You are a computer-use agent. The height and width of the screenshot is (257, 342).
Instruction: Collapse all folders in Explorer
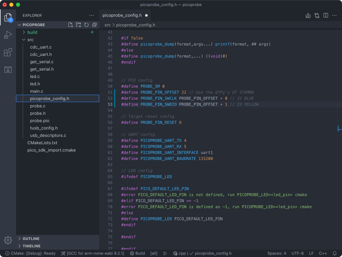click(x=94, y=25)
